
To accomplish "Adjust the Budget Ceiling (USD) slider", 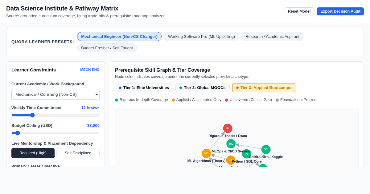I will click(x=55, y=133).
